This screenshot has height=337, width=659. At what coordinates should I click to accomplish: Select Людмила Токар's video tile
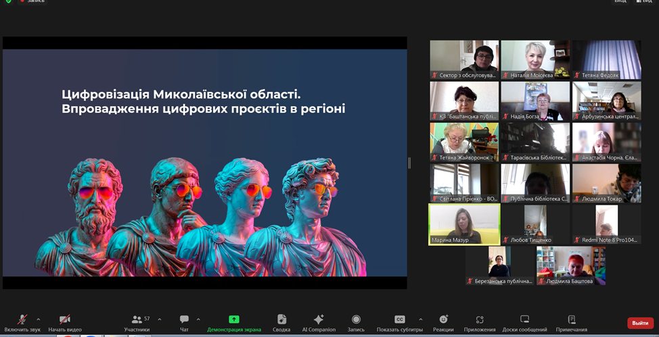(606, 183)
